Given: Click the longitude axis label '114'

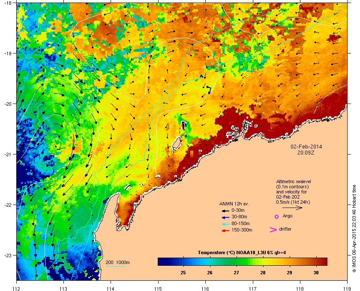Looking at the screenshot, I should (111, 289).
